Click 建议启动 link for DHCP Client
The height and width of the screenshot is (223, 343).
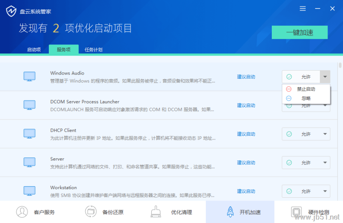coord(246,134)
